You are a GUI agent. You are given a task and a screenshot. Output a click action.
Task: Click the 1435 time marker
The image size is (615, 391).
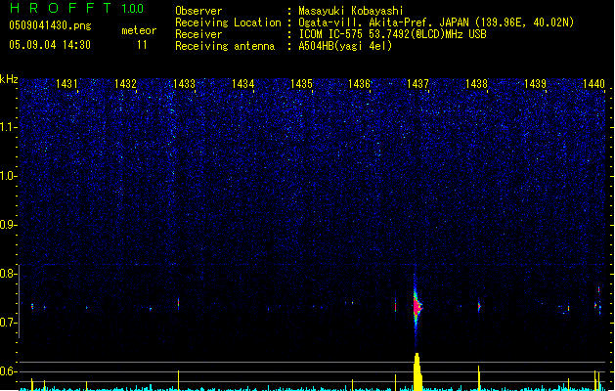coord(301,84)
